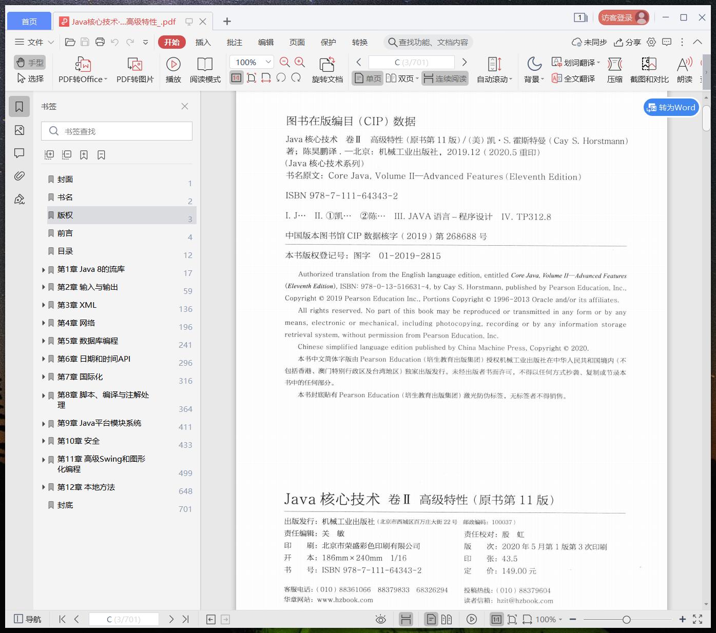716x633 pixels.
Task: Expand 第3章 XML bookmark
Action: [44, 305]
